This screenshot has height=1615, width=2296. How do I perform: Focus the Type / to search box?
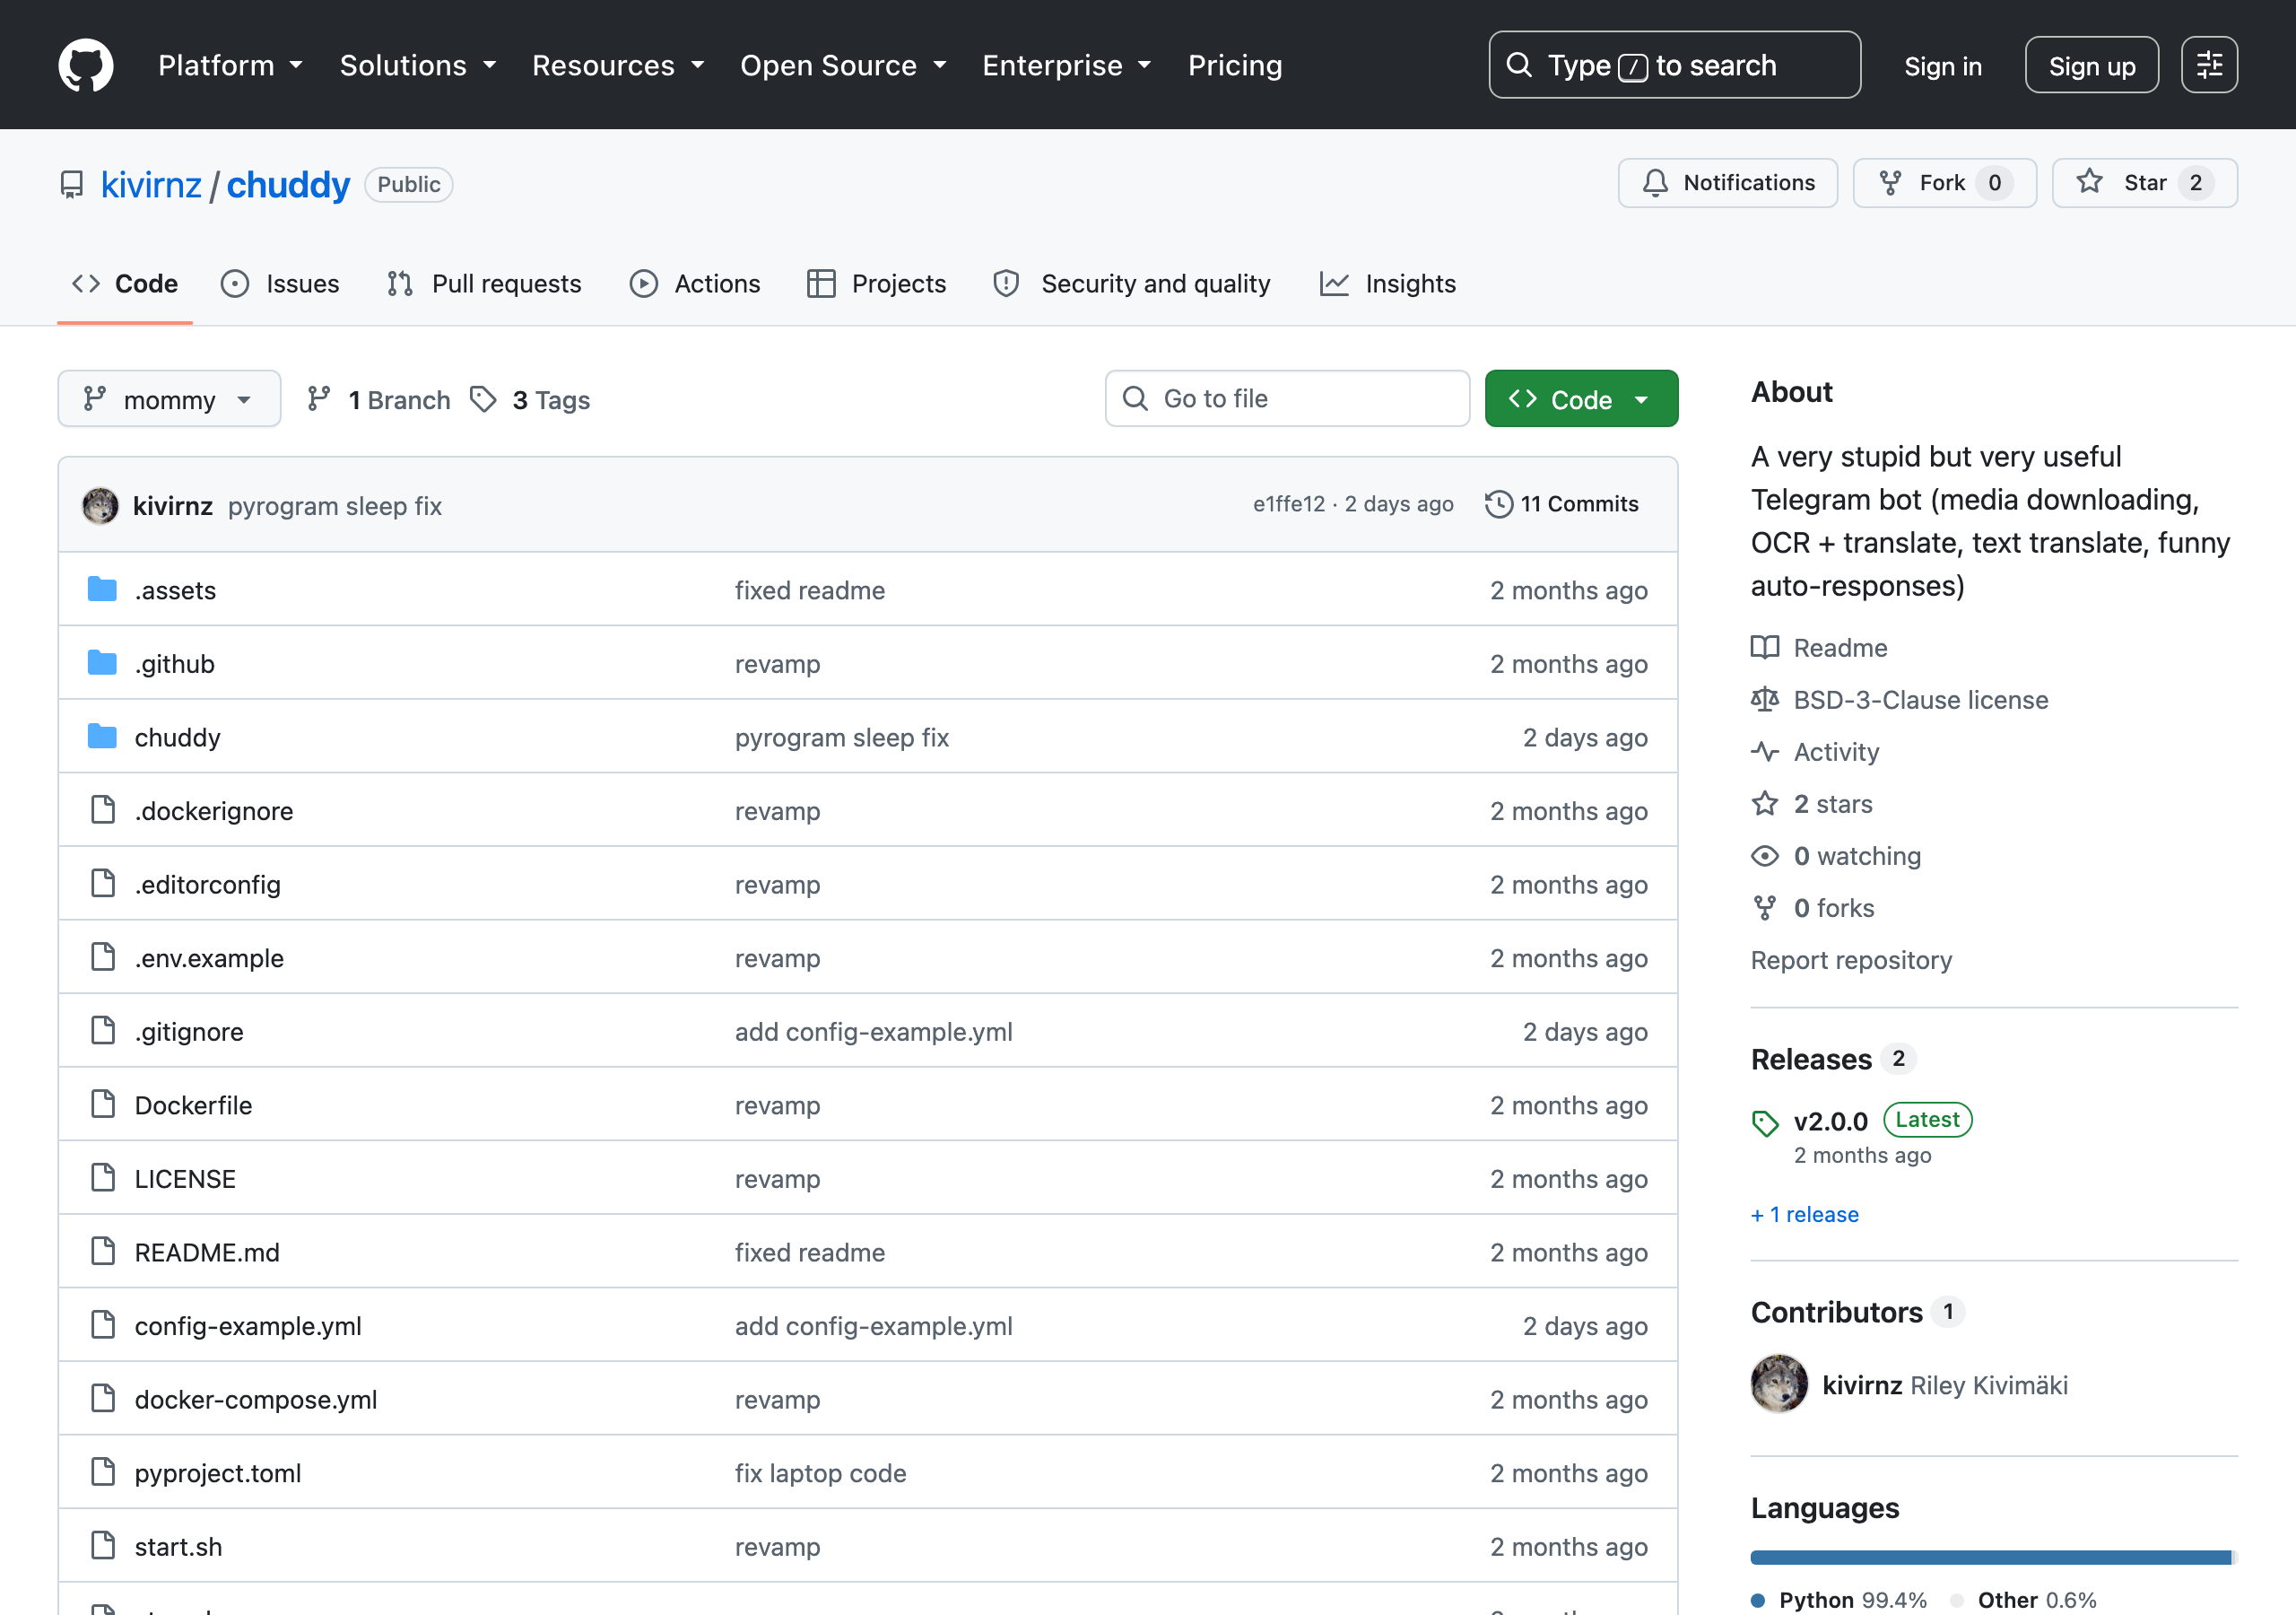pos(1674,65)
